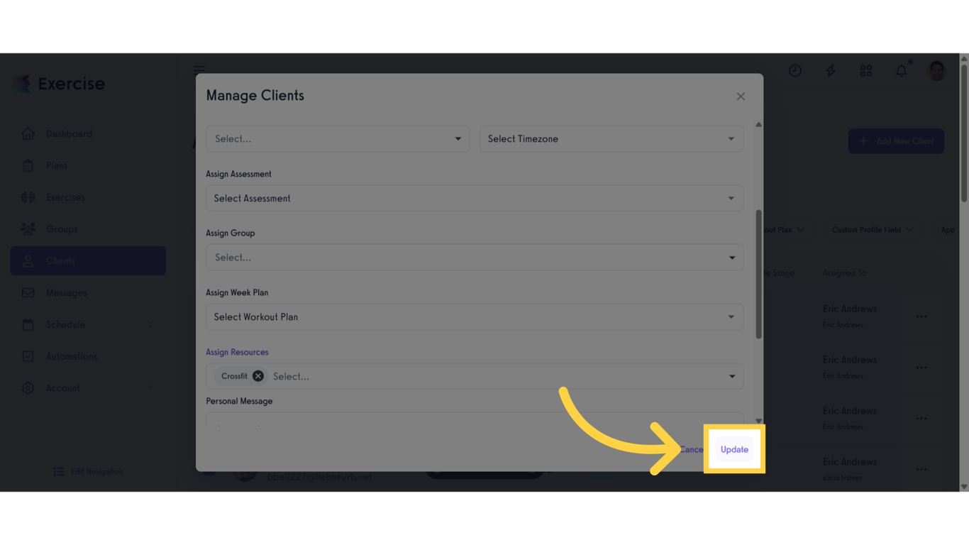
Task: Expand the Schedule submenu arrow
Action: (x=150, y=325)
